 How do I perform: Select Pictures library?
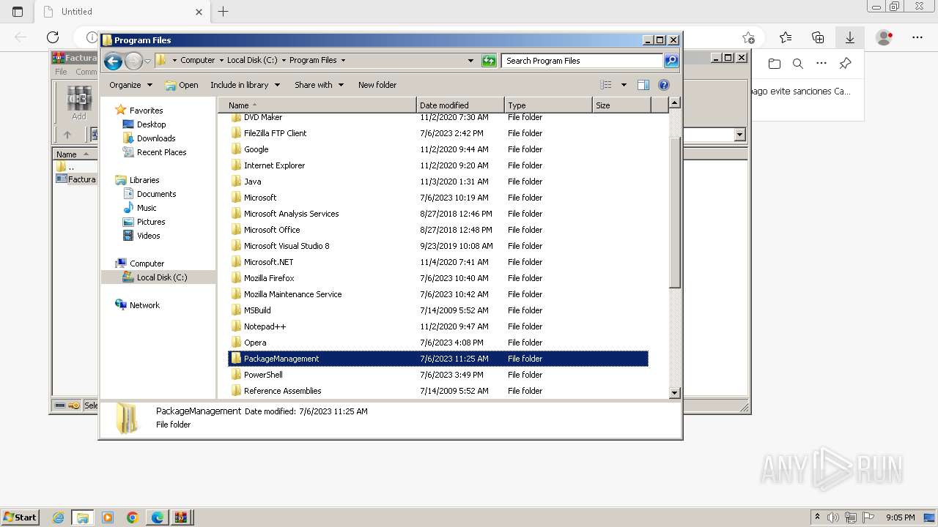coord(151,222)
